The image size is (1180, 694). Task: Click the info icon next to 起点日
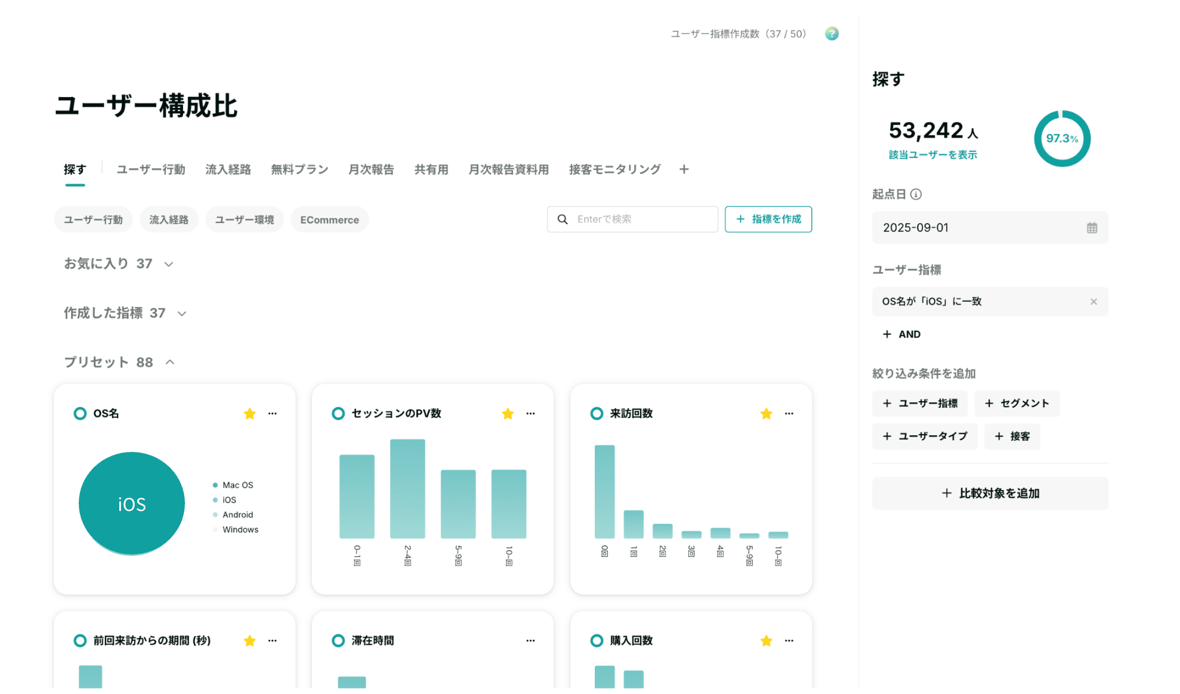916,194
